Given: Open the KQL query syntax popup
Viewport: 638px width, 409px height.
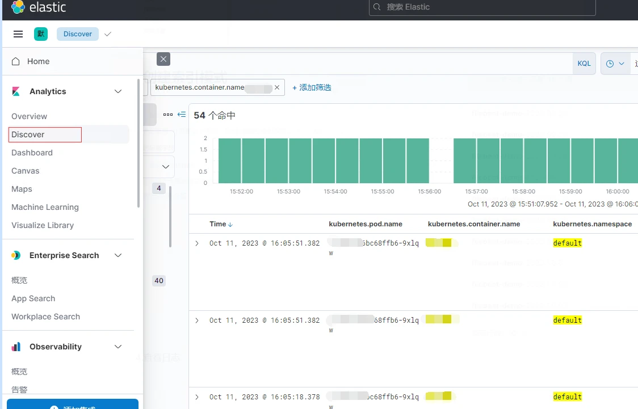Looking at the screenshot, I should click(584, 63).
